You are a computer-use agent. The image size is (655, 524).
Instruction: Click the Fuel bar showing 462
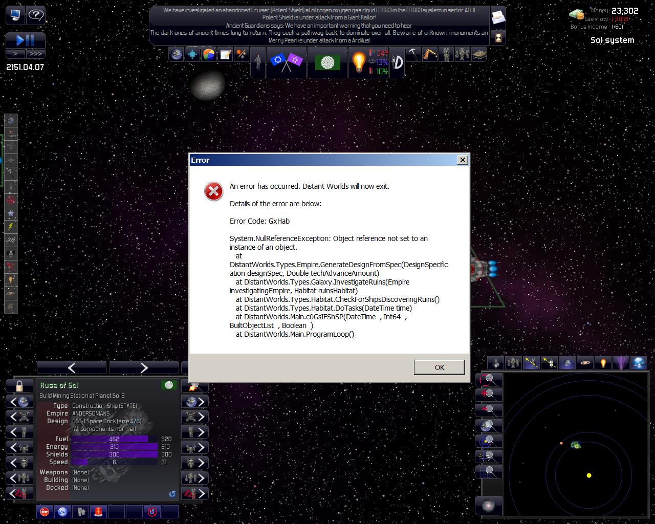coord(114,439)
